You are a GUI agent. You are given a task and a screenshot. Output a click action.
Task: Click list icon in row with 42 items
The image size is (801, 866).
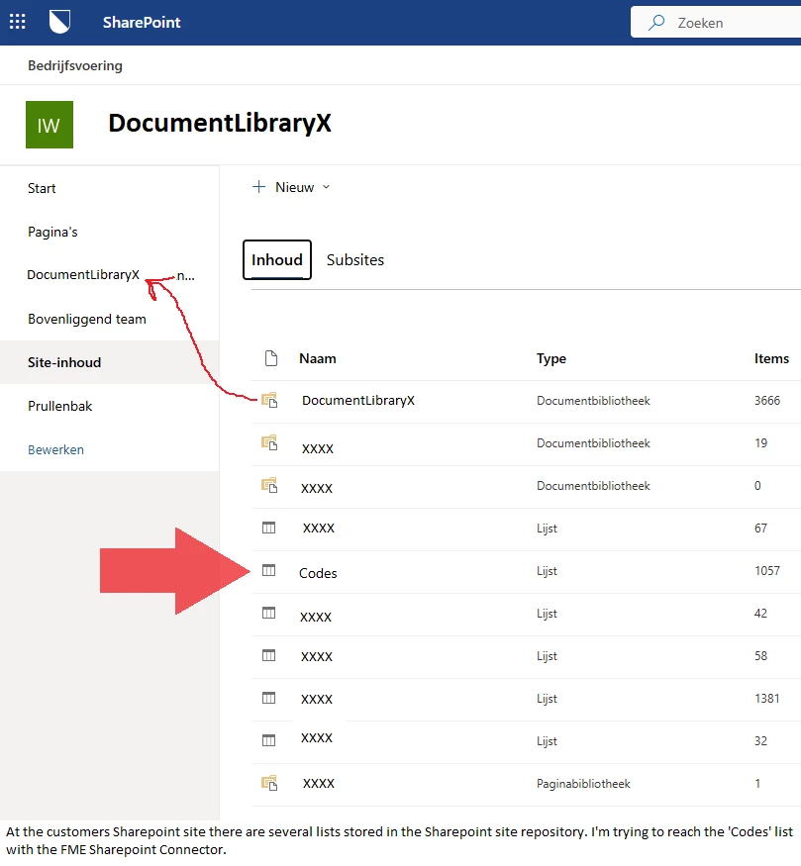click(268, 613)
